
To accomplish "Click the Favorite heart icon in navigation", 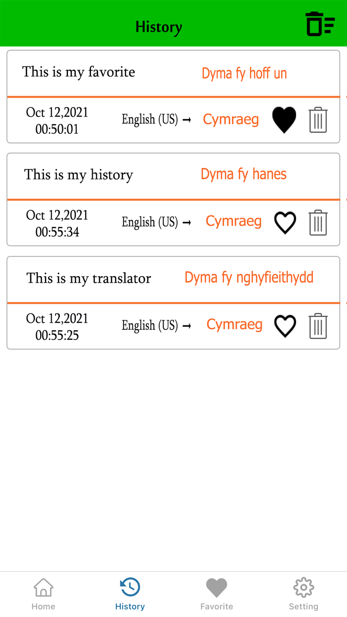I will (217, 587).
